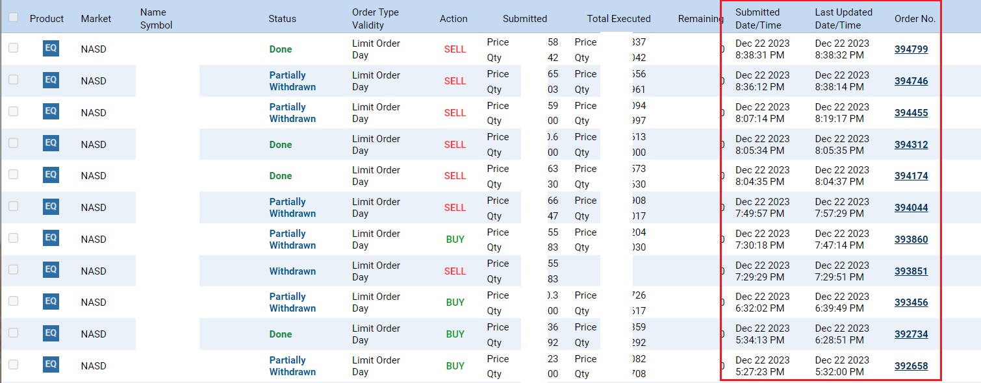The height and width of the screenshot is (383, 981).
Task: Follow the 393851 order number link
Action: [911, 271]
